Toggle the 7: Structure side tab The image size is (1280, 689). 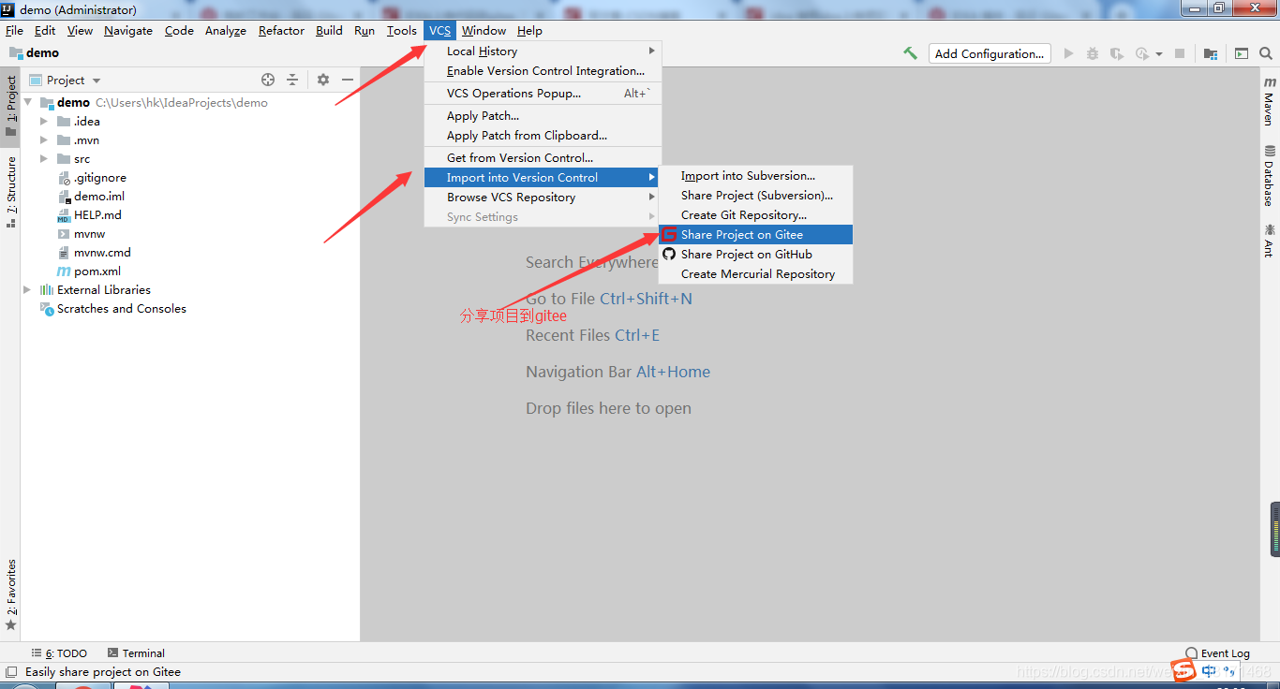pos(11,192)
